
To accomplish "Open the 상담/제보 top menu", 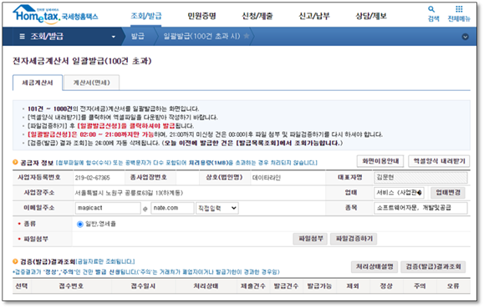I will pos(371,16).
